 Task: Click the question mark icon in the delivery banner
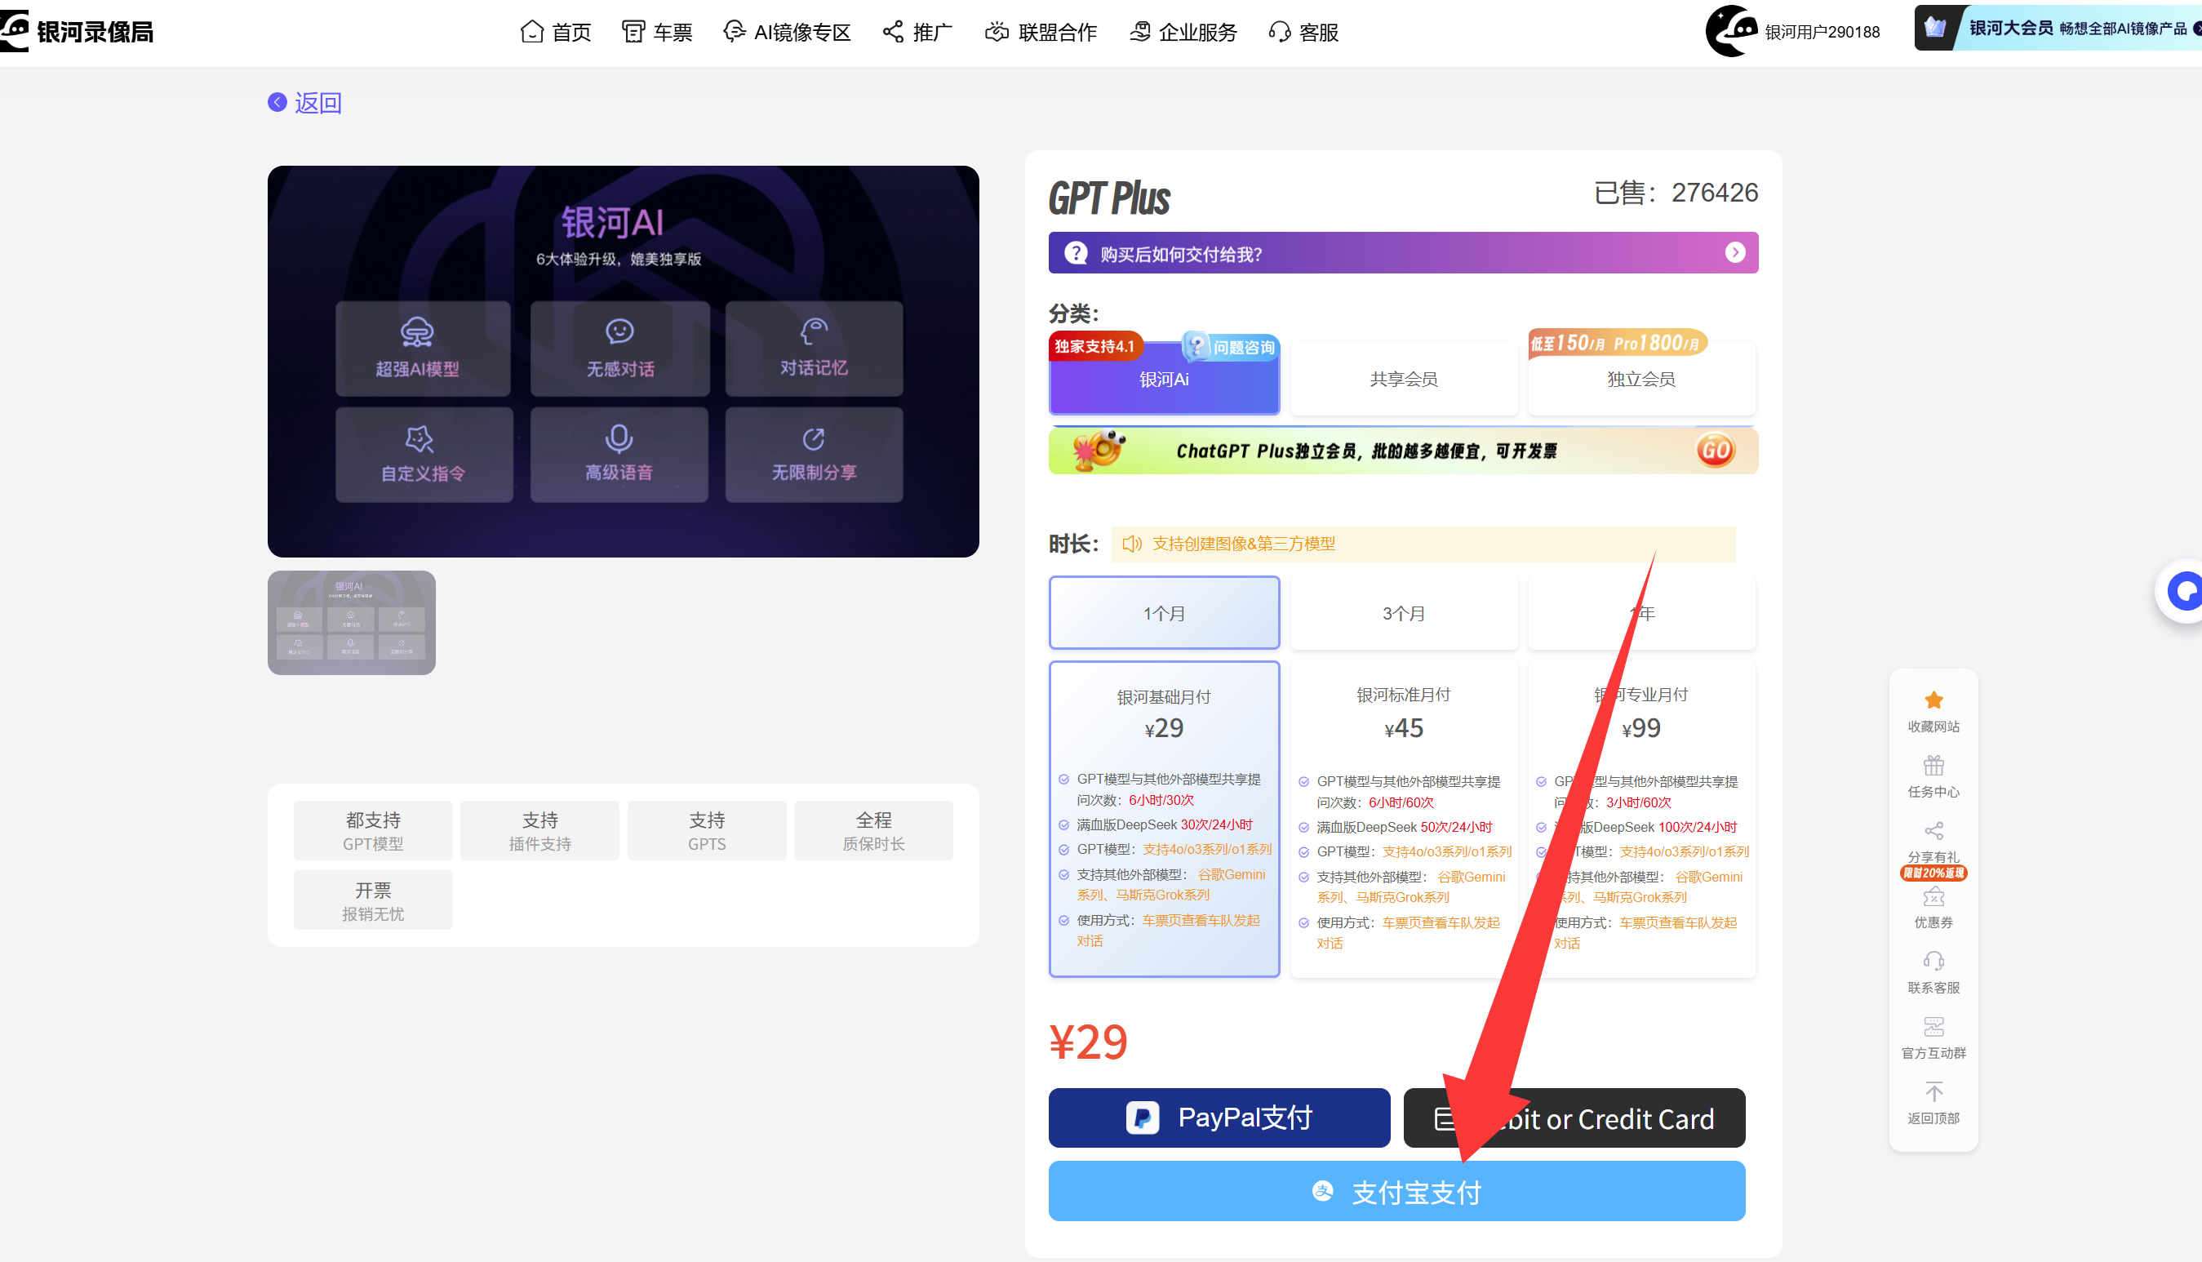tap(1077, 253)
